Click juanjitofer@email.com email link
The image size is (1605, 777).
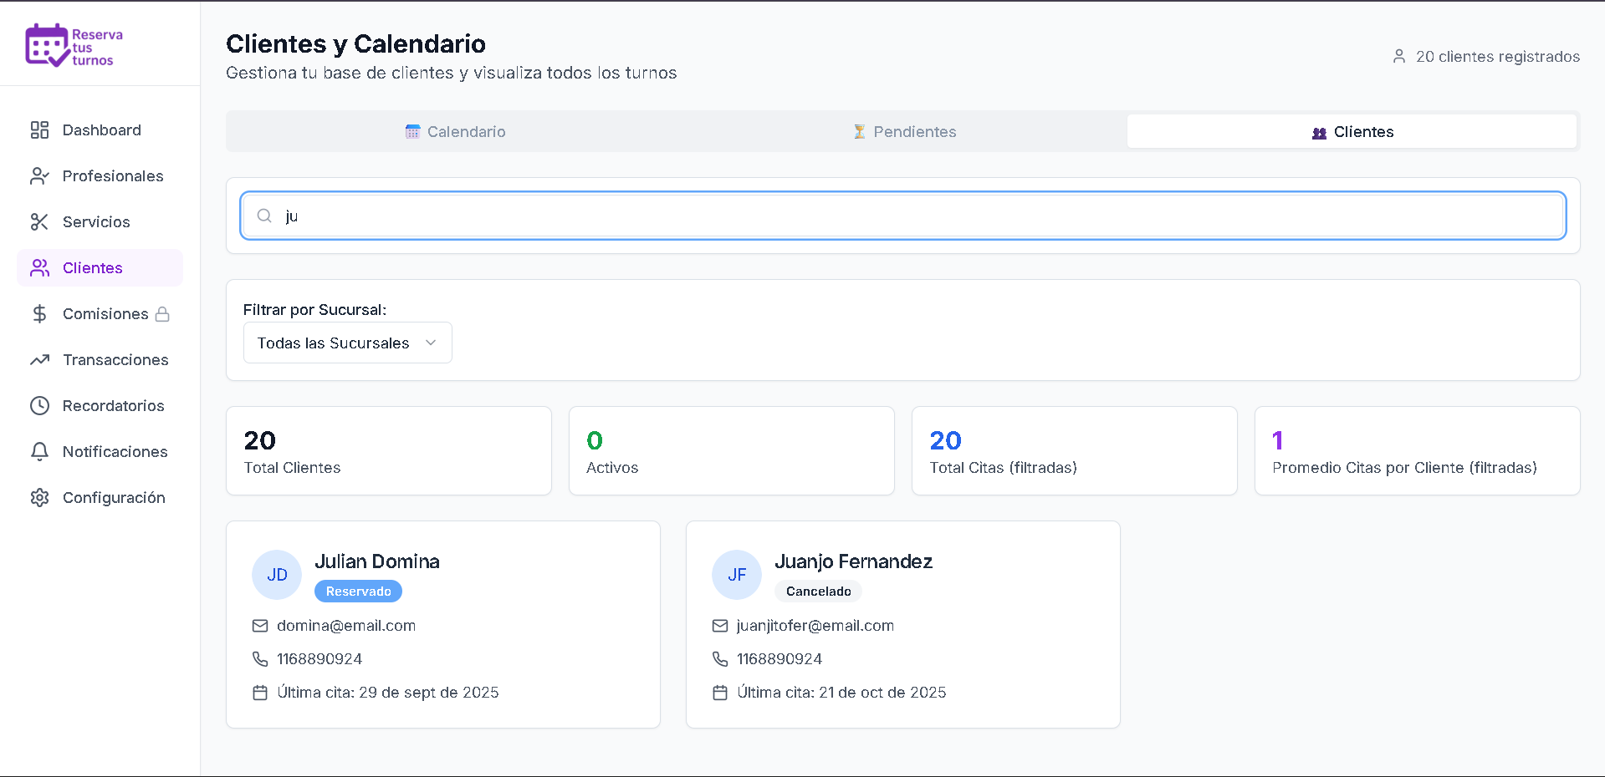(815, 625)
